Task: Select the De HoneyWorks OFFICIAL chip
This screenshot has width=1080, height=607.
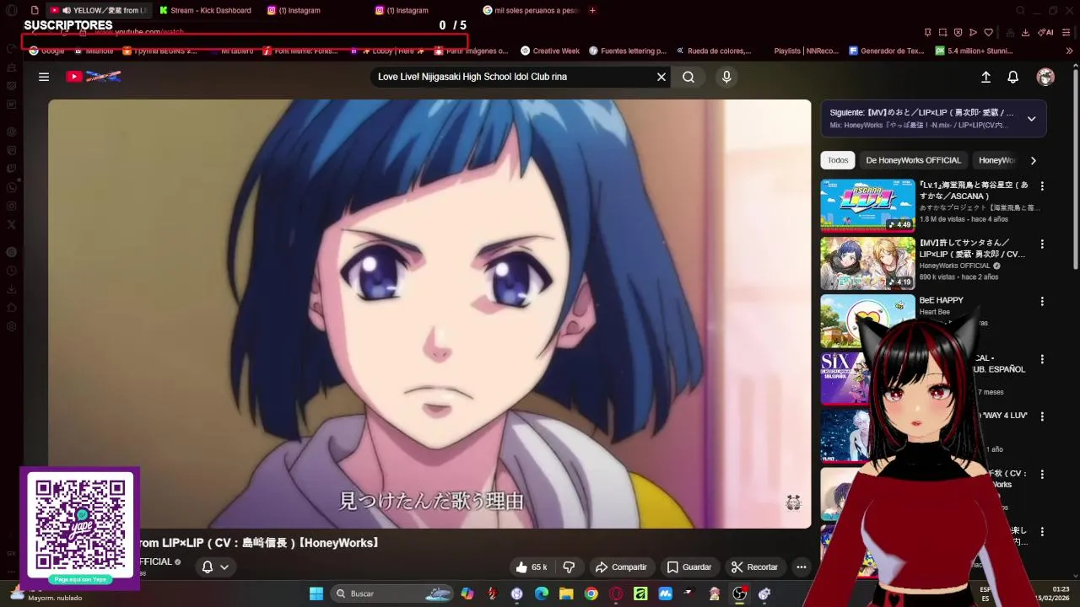Action: click(913, 160)
